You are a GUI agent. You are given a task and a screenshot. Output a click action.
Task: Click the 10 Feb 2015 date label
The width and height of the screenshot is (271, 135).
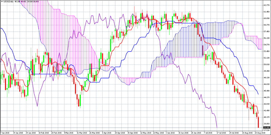[x=44, y=133]
